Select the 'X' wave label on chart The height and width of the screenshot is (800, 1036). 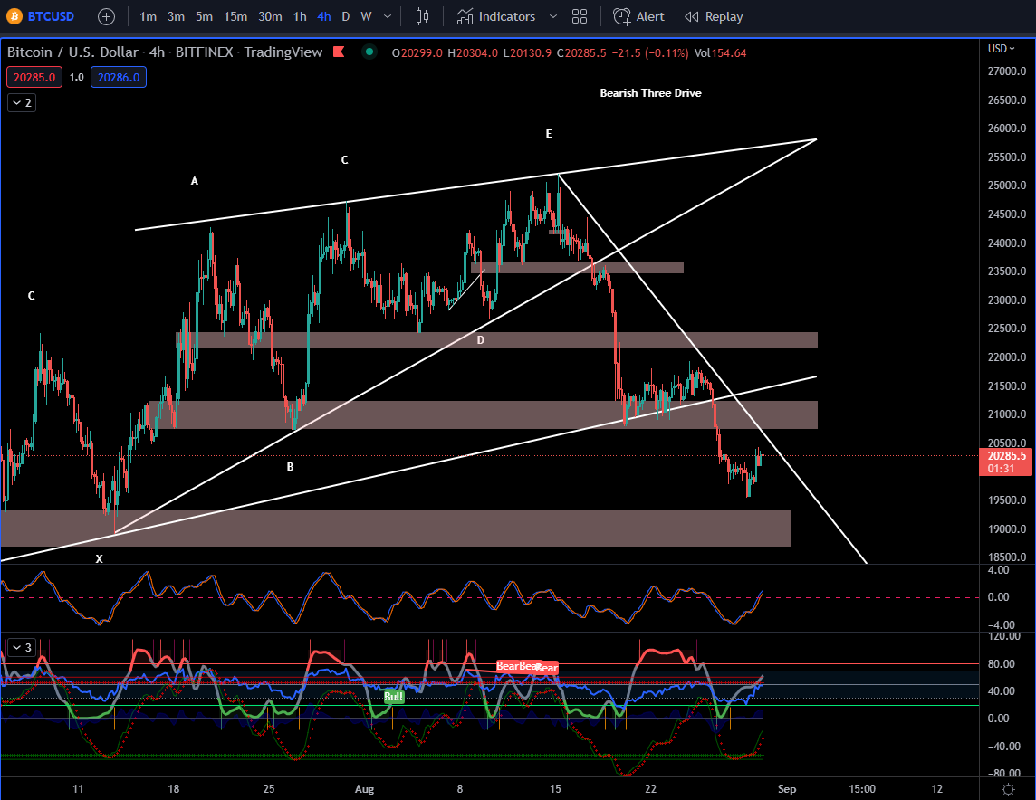(x=99, y=559)
